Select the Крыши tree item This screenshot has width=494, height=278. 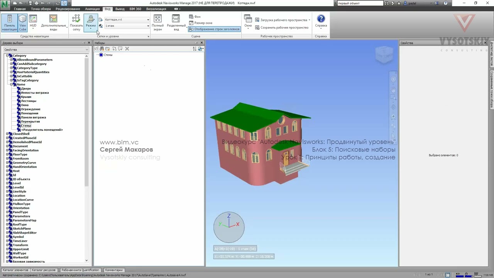coord(26,97)
